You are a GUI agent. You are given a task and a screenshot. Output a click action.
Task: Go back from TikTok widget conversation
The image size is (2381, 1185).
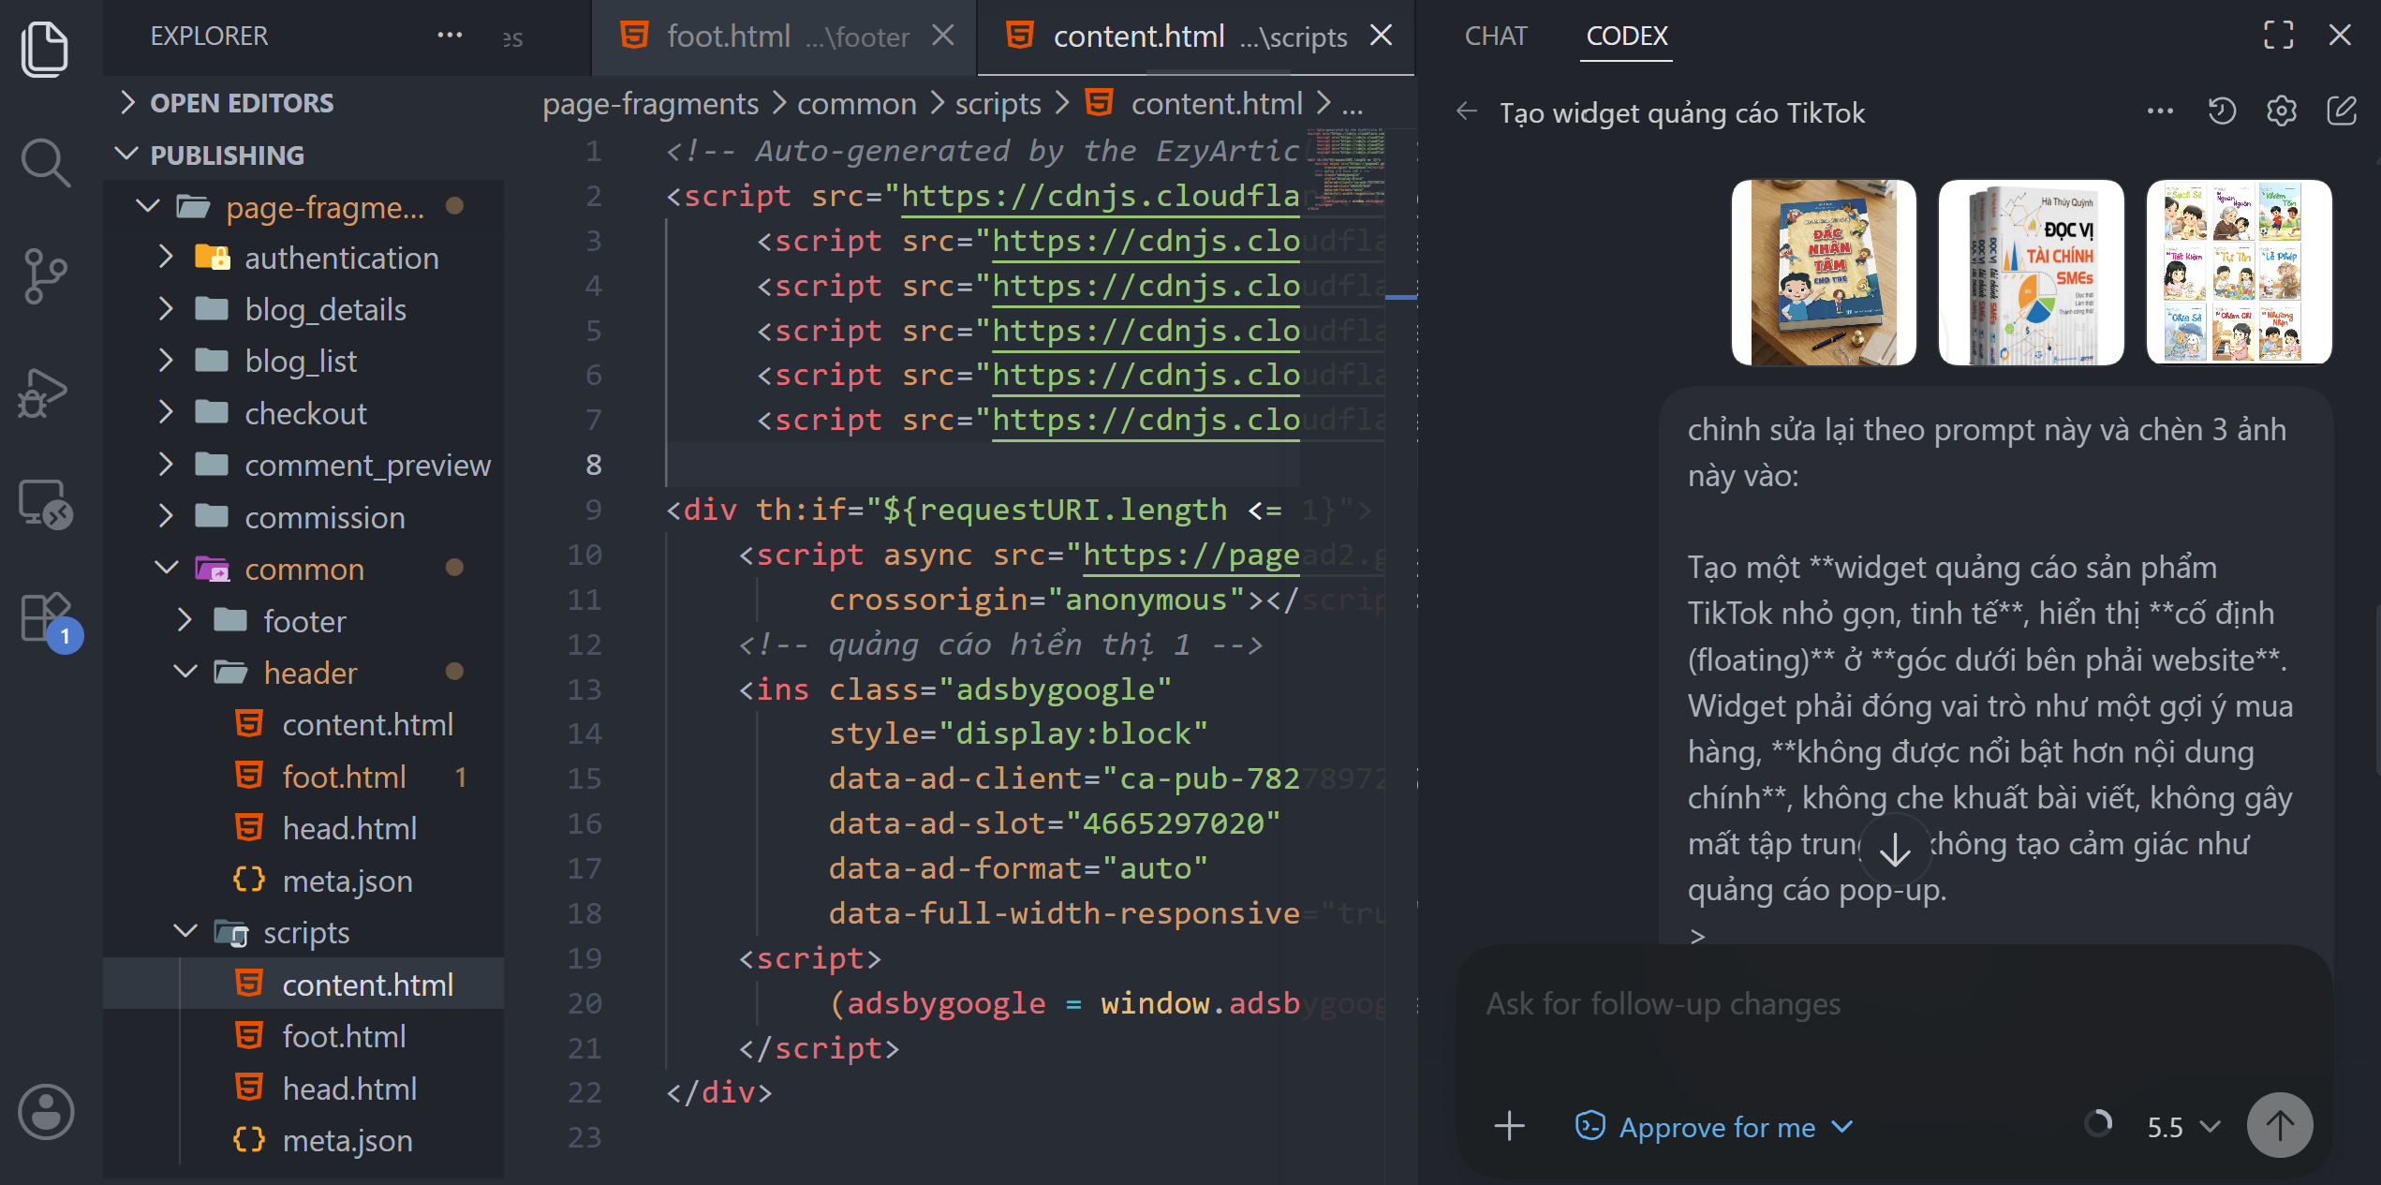point(1466,112)
